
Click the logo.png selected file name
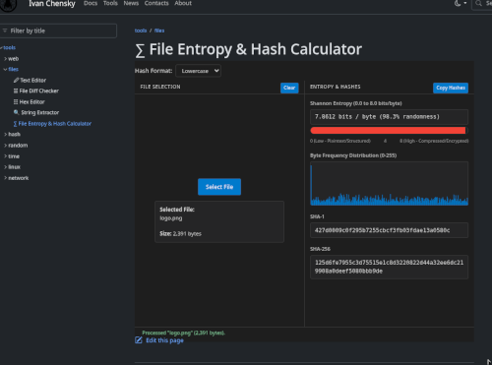tap(171, 218)
